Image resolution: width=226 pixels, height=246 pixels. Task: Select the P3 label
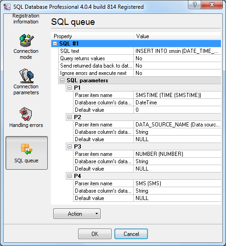(x=78, y=147)
